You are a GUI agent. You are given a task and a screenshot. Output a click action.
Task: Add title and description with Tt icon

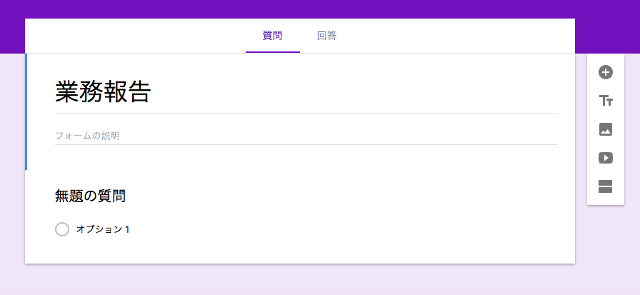point(605,101)
